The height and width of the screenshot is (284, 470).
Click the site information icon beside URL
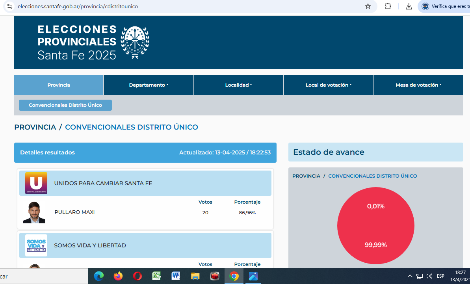(10, 6)
